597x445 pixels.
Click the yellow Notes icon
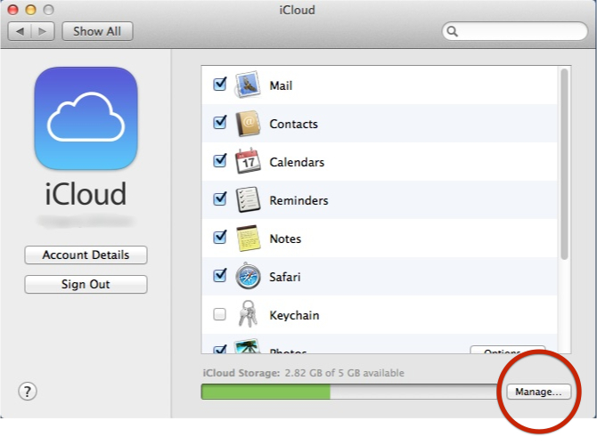pos(247,239)
